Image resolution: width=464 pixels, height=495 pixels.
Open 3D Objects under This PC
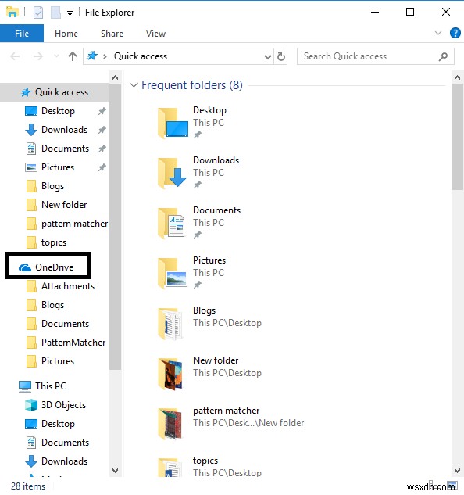pos(63,405)
